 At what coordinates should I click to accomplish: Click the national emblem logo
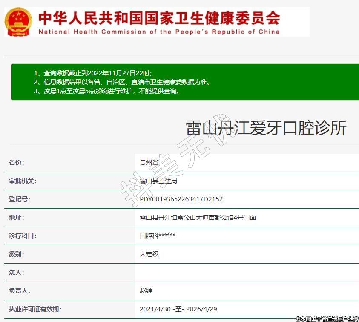click(x=18, y=22)
